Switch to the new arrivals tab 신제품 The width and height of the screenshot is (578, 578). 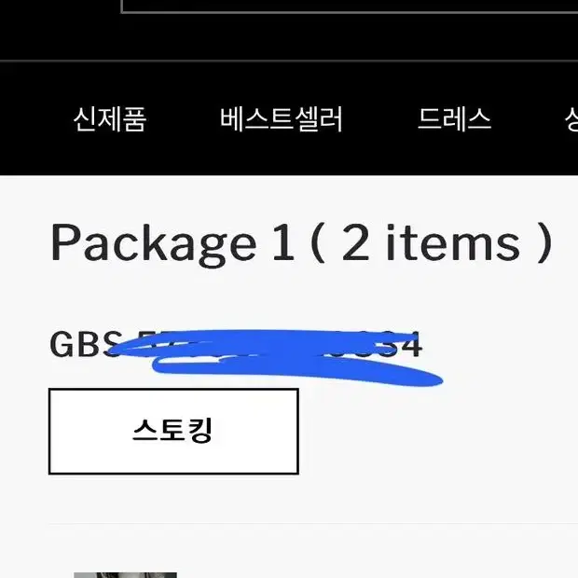[110, 119]
